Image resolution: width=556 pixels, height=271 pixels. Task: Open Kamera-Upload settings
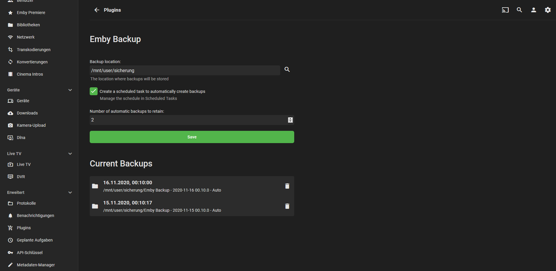point(31,125)
